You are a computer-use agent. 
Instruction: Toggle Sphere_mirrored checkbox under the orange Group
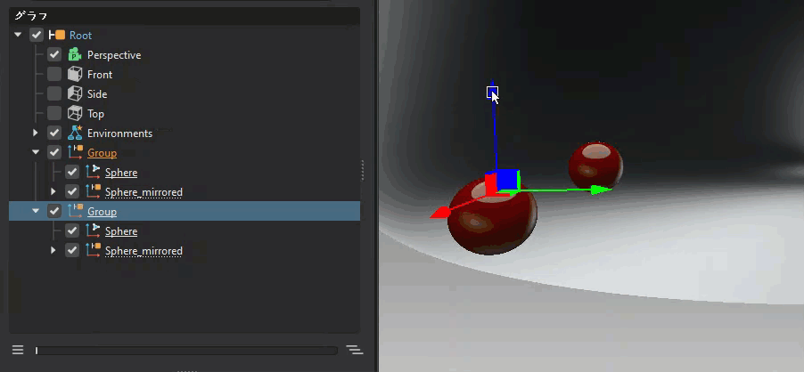72,191
